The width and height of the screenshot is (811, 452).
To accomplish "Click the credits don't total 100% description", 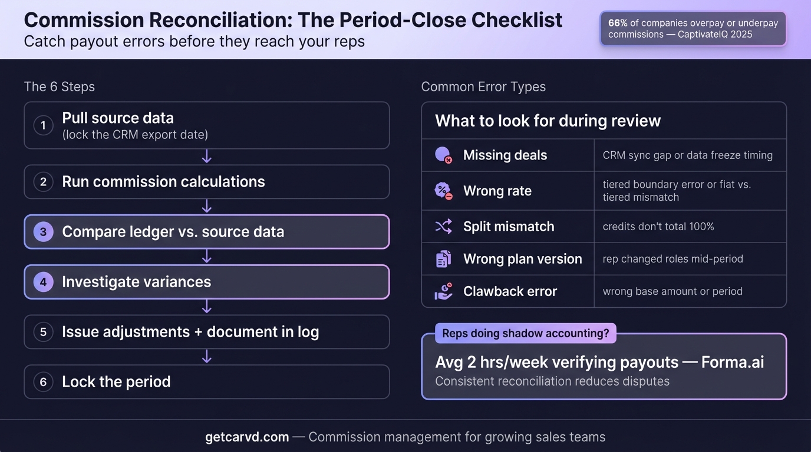I will (658, 227).
